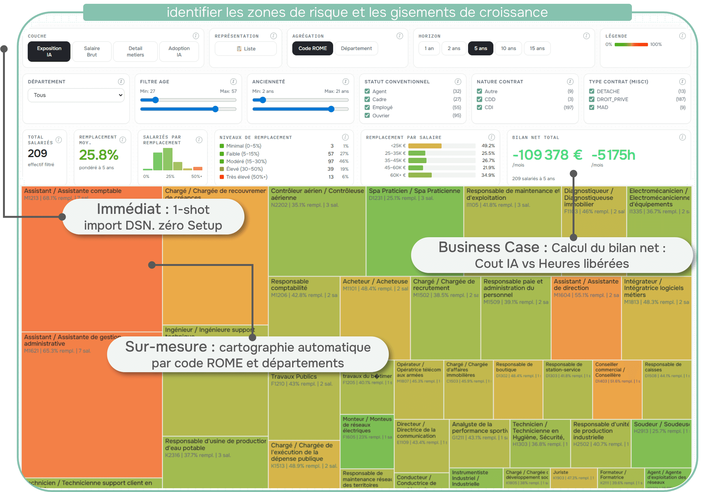Click the info icon in Couche panel
This screenshot has width=701, height=492.
(196, 36)
